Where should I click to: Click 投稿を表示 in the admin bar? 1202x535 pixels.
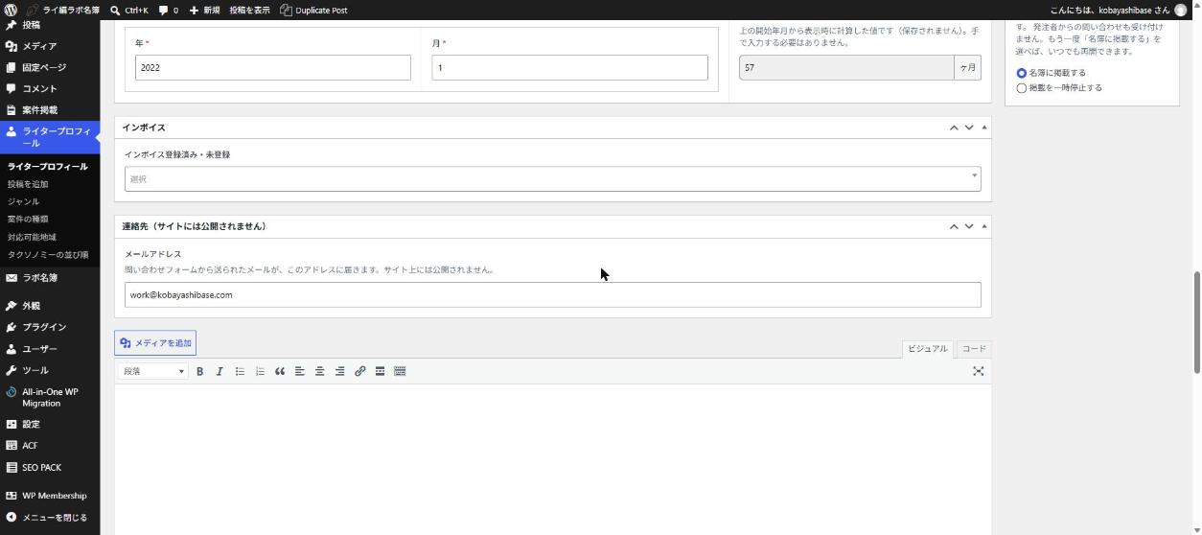coord(249,10)
